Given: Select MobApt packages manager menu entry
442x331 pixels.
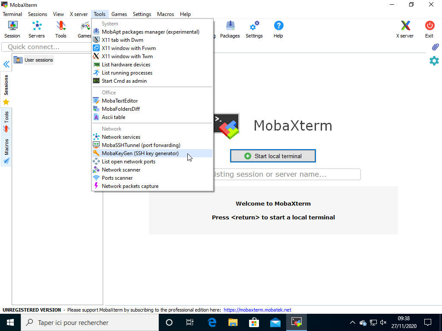Looking at the screenshot, I should pos(152,32).
